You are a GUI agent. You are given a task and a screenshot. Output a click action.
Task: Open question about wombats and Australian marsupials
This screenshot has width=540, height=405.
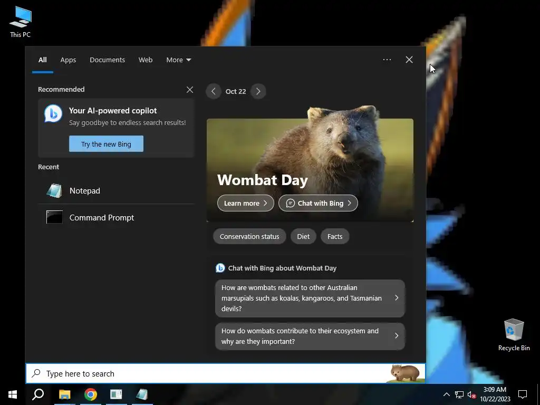pyautogui.click(x=310, y=298)
